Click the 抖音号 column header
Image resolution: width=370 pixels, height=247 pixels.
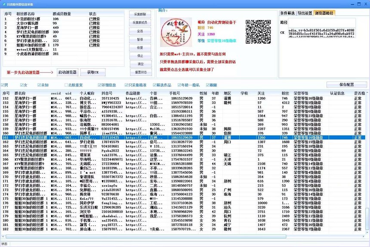coord(107,94)
